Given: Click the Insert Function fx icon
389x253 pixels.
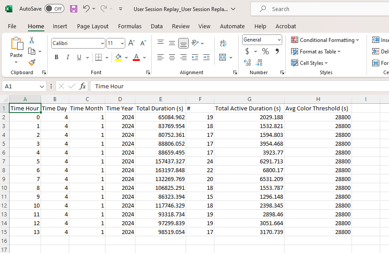Looking at the screenshot, I should 82,87.
